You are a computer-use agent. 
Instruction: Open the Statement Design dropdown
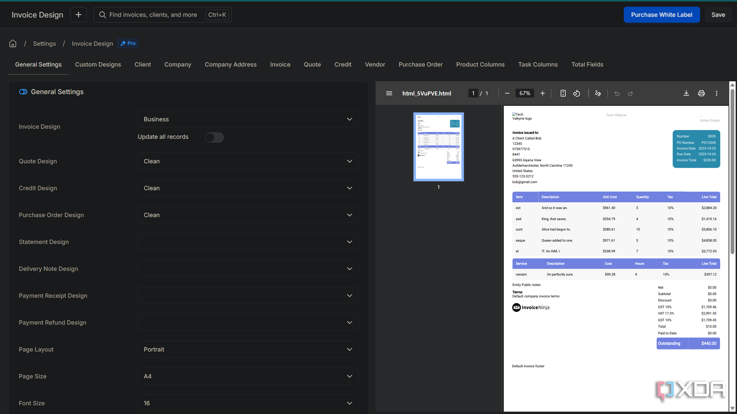248,242
